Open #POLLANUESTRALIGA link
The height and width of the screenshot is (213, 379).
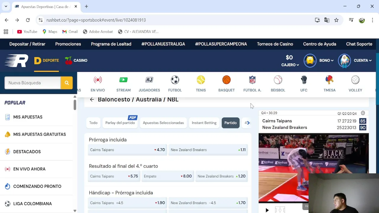[x=163, y=44]
